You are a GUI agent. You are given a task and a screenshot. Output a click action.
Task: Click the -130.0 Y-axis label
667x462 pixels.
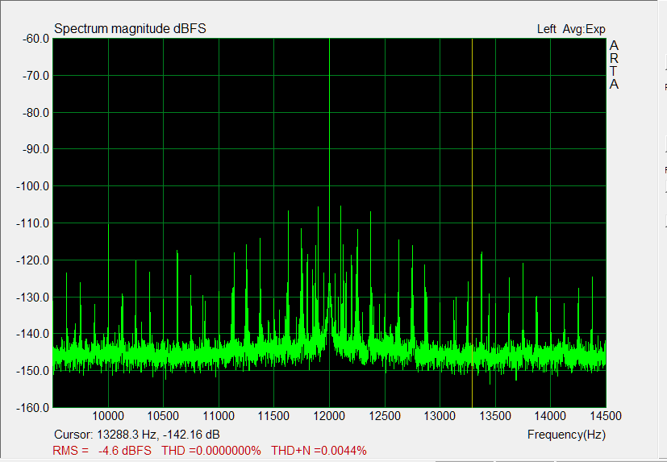pyautogui.click(x=33, y=298)
